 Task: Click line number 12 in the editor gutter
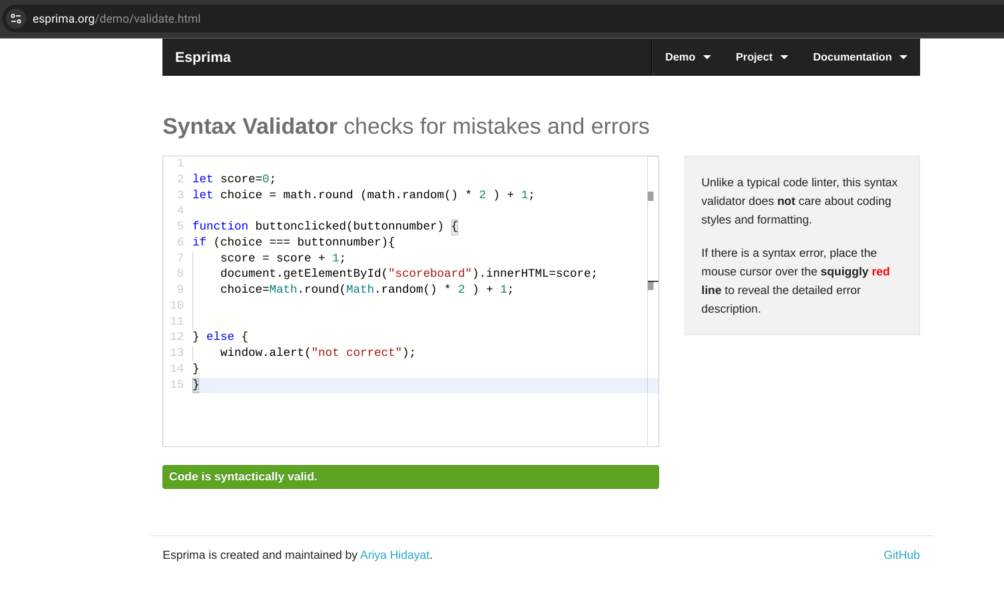tap(177, 337)
